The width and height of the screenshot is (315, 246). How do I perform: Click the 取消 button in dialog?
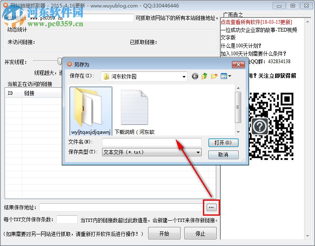click(223, 155)
